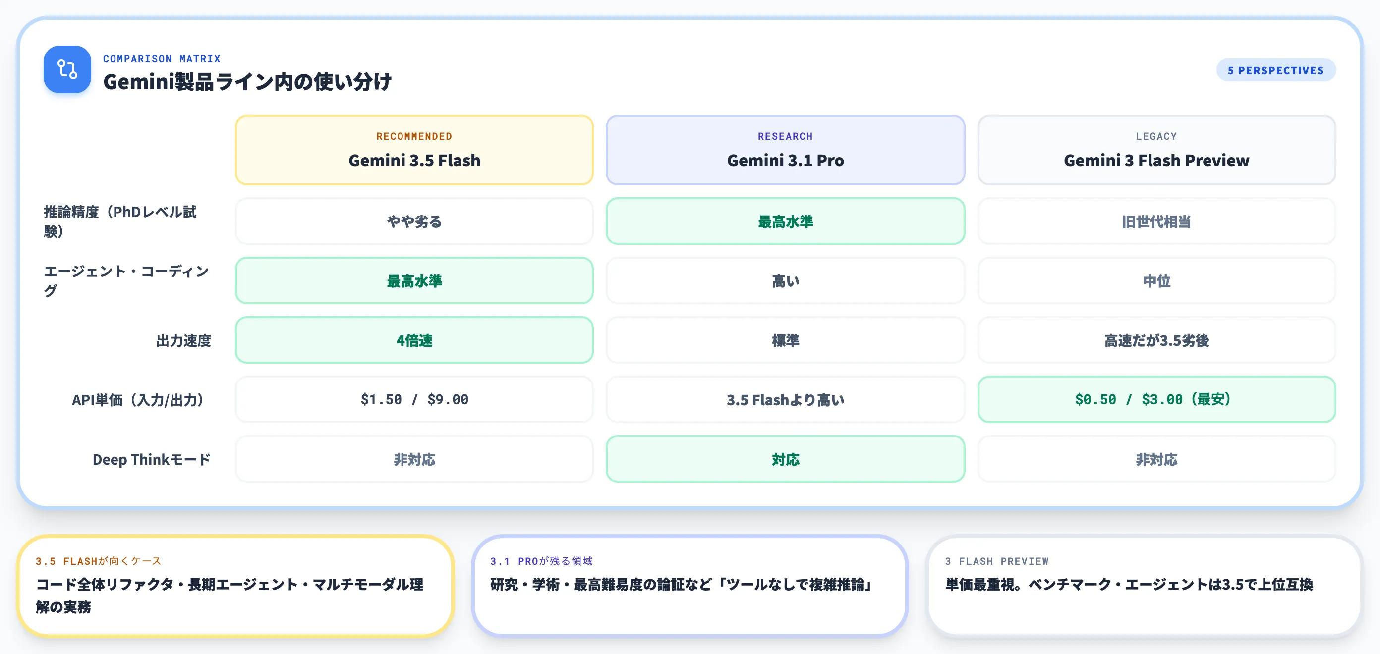Click the row label エージェント・コーディング
Viewport: 1380px width, 654px height.
coord(126,280)
